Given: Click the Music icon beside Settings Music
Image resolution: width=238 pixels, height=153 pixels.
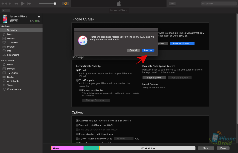Looking at the screenshot, I should click(x=4, y=34).
